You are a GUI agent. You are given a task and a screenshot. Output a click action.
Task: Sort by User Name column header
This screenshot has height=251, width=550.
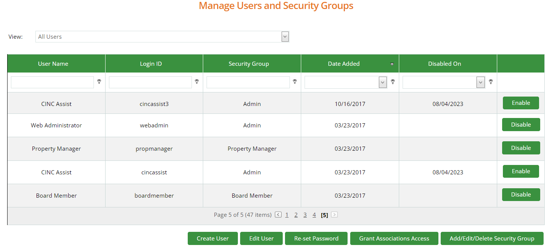[53, 64]
